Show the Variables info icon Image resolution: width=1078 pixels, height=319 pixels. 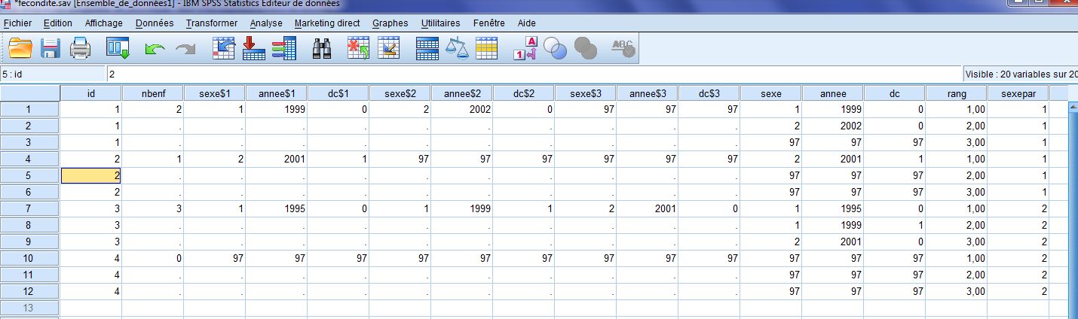coord(284,49)
